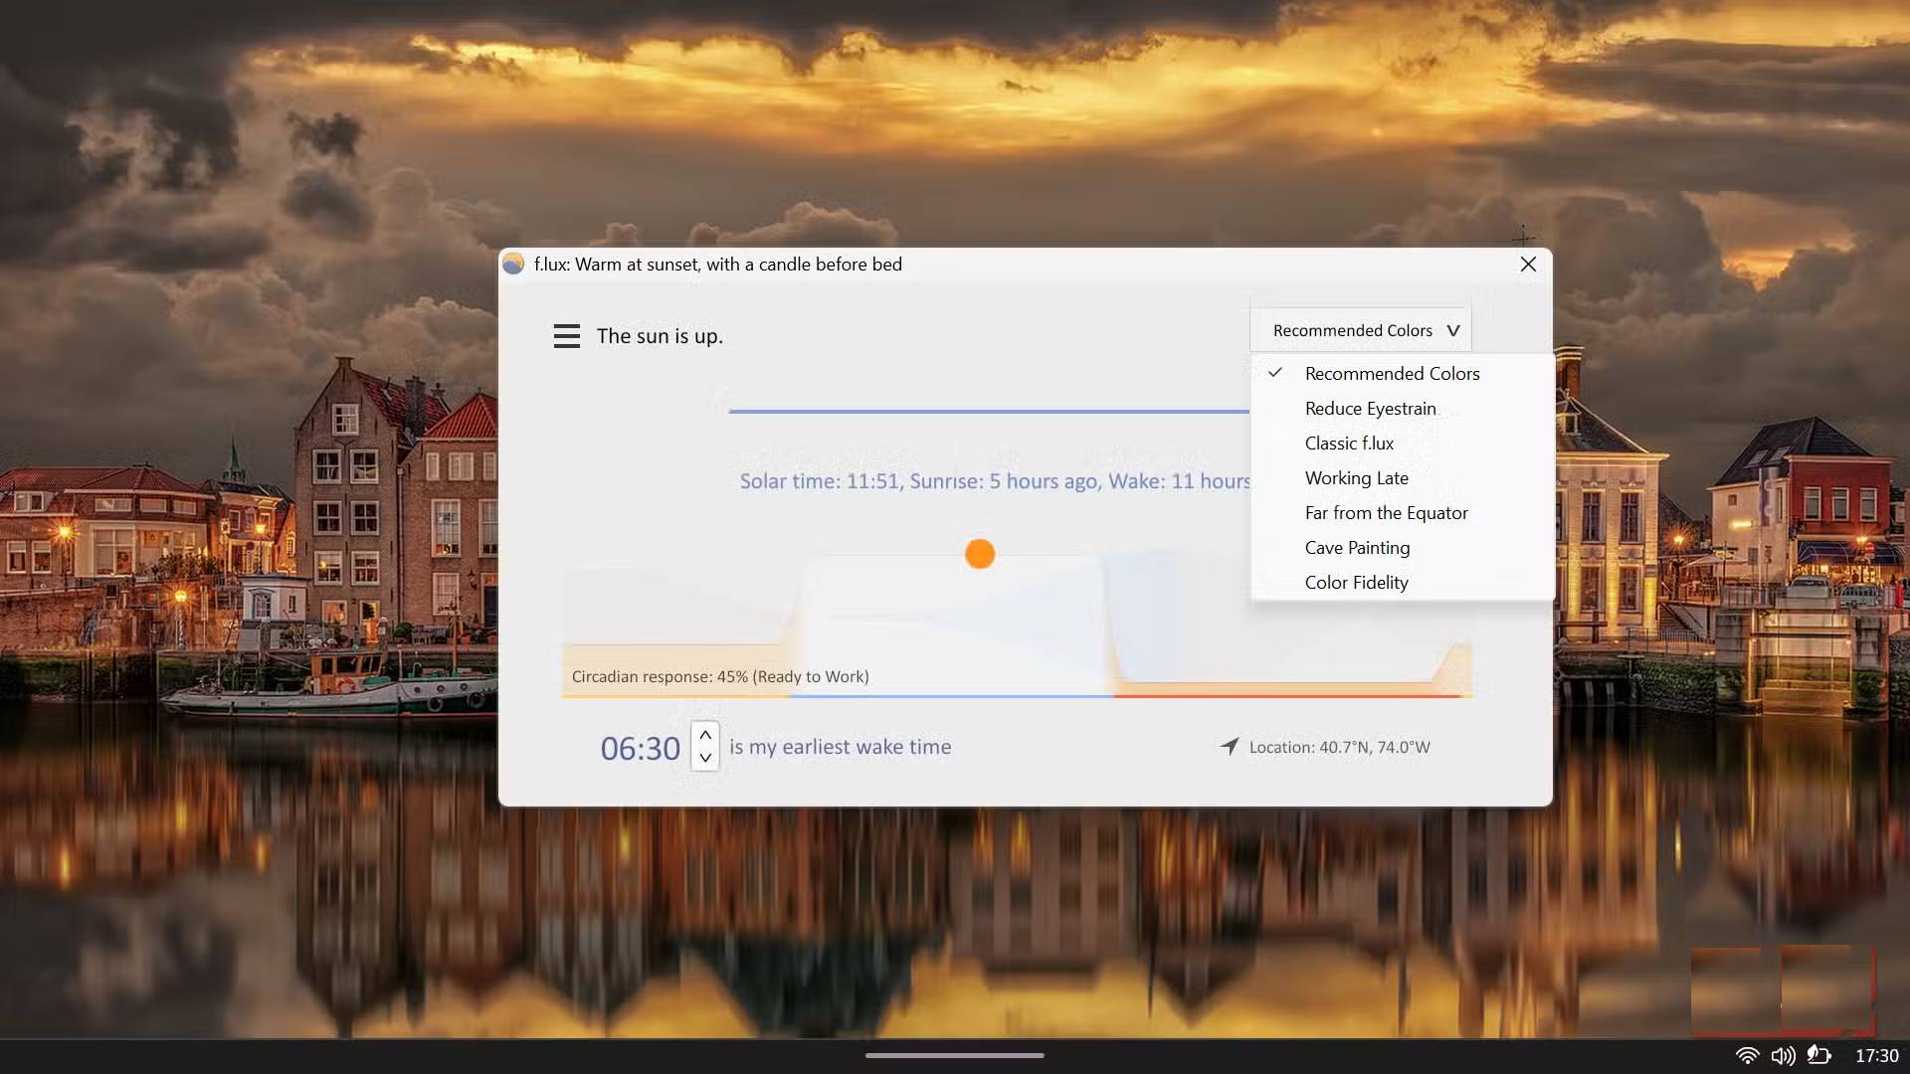
Task: Decrease wake time with the down stepper arrow
Action: pos(704,760)
